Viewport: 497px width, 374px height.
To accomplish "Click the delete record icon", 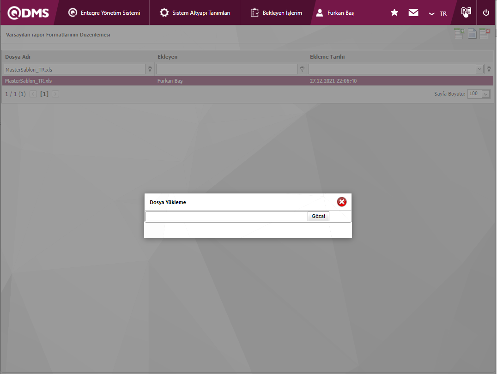I will 485,34.
